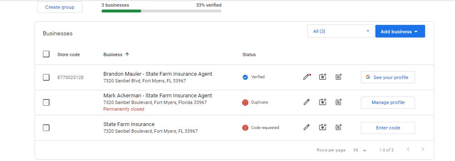
Task: Create post for Brandon Mauler listing
Action: tap(338, 77)
